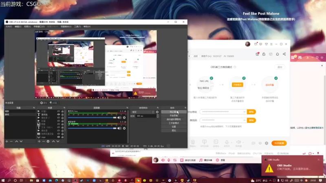Image resolution: width=326 pixels, height=183 pixels.
Task: Open settings gear beside 关闭直播 button
Action: click(267, 143)
